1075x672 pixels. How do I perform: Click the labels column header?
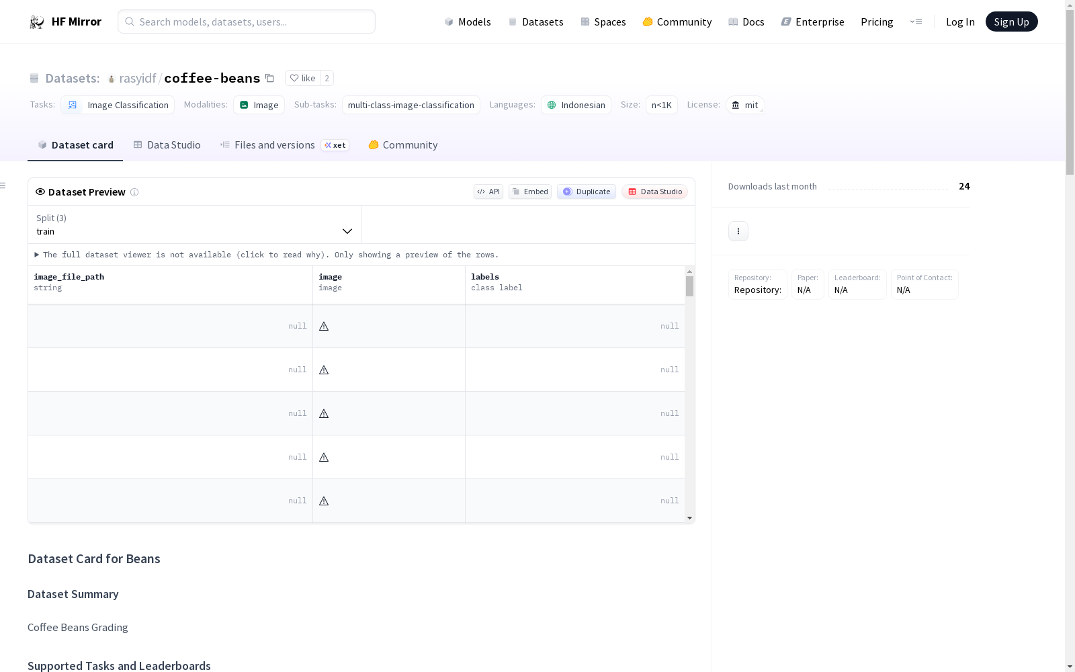pos(574,285)
